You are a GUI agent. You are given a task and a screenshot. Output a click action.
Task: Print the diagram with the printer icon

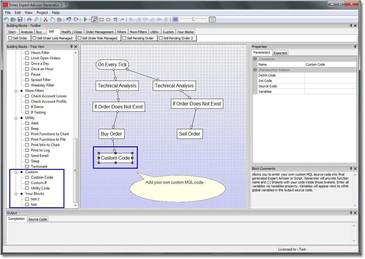[29, 19]
